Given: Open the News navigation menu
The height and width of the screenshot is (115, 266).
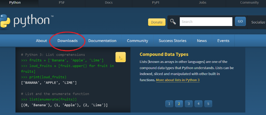Looking at the screenshot, I should click(x=202, y=41).
